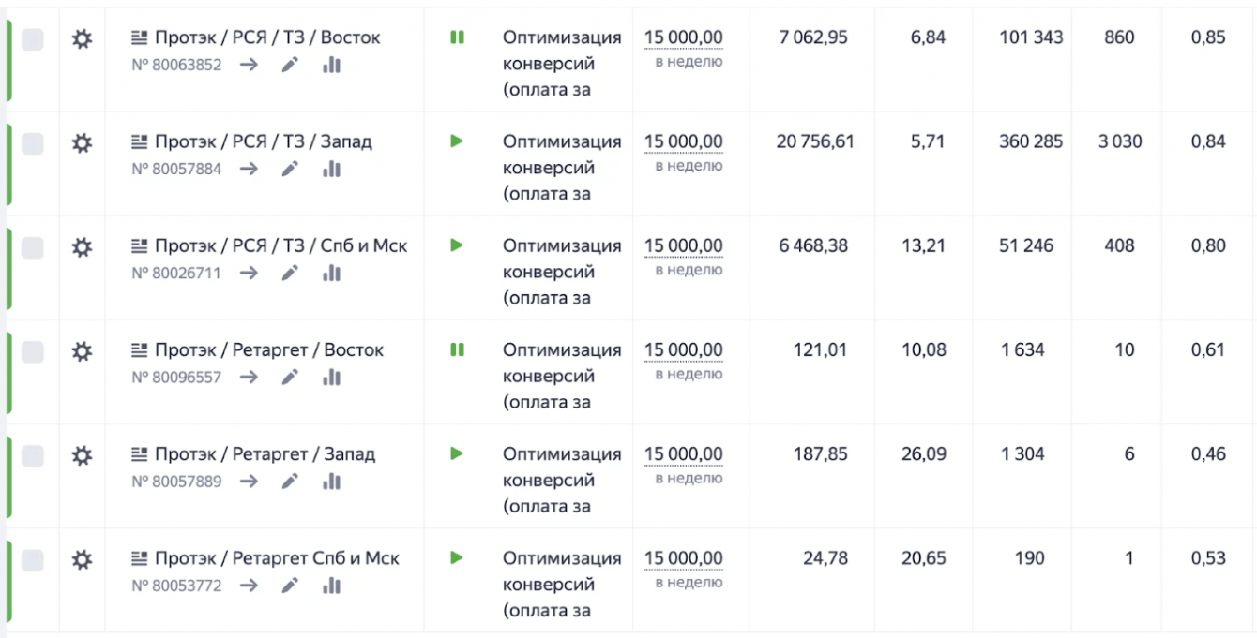Open settings gear for Протэк / Ретаргет / Запад

83,455
